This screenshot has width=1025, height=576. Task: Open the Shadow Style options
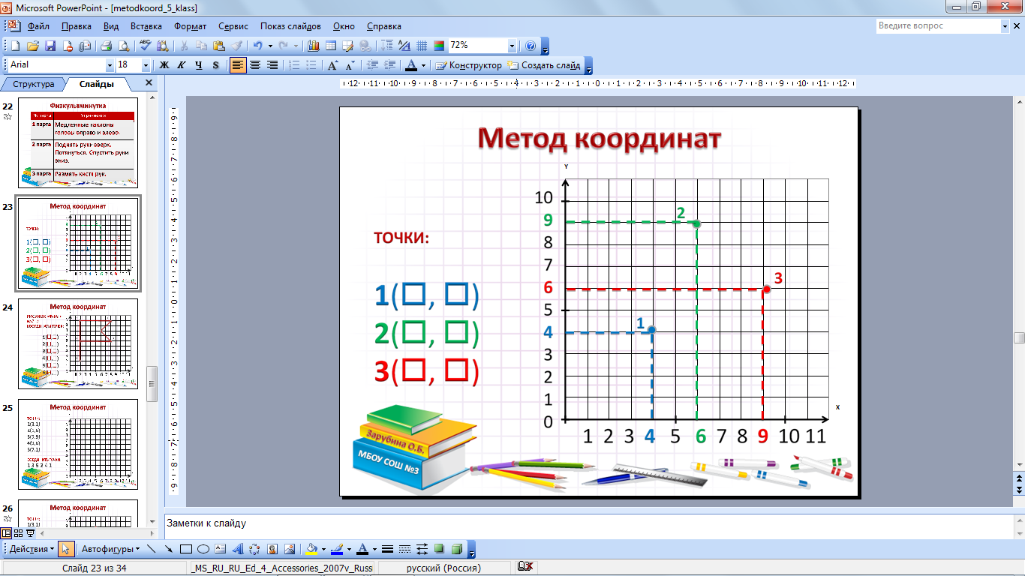[440, 548]
